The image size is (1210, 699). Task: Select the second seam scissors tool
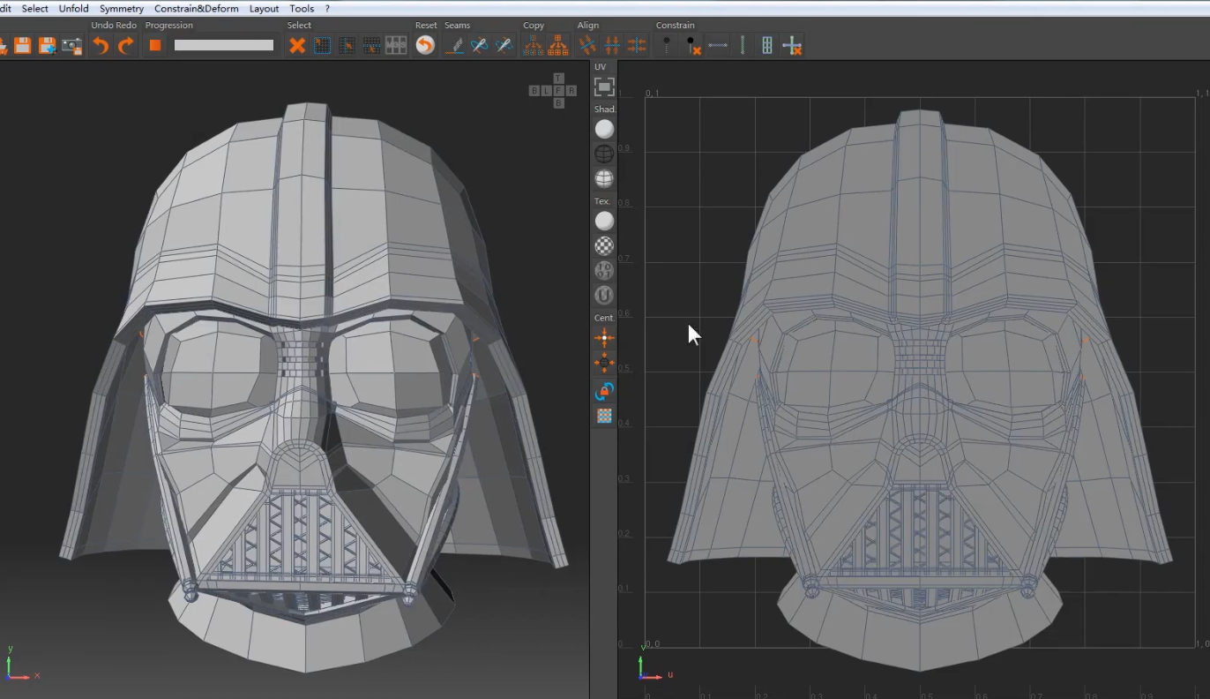tap(504, 45)
